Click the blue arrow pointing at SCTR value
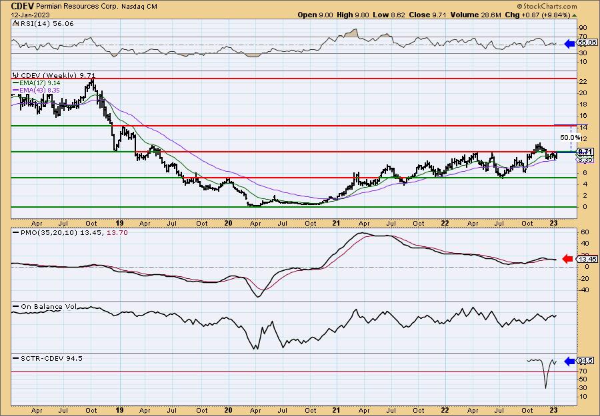 click(570, 361)
